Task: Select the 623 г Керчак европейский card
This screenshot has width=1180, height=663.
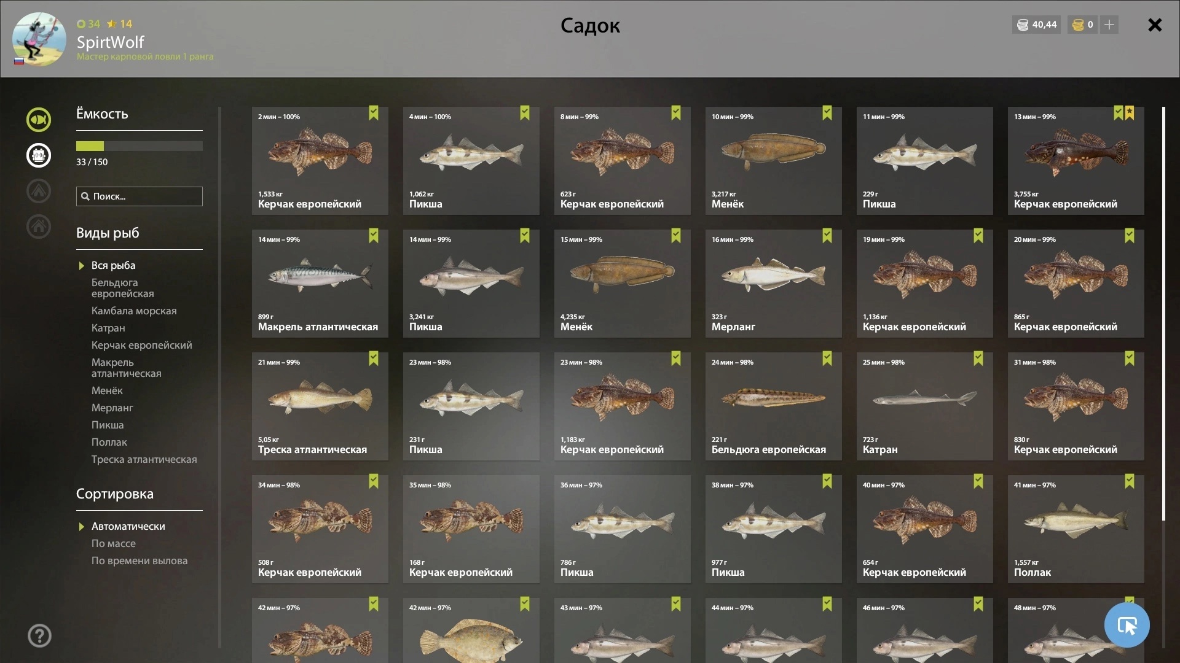Action: tap(622, 161)
